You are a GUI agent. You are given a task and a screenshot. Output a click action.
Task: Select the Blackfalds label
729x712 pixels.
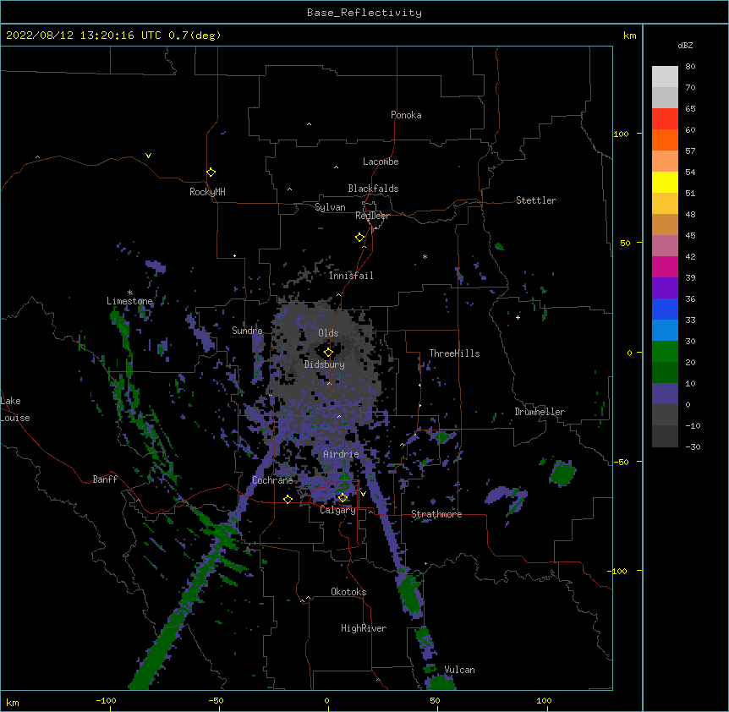click(373, 189)
